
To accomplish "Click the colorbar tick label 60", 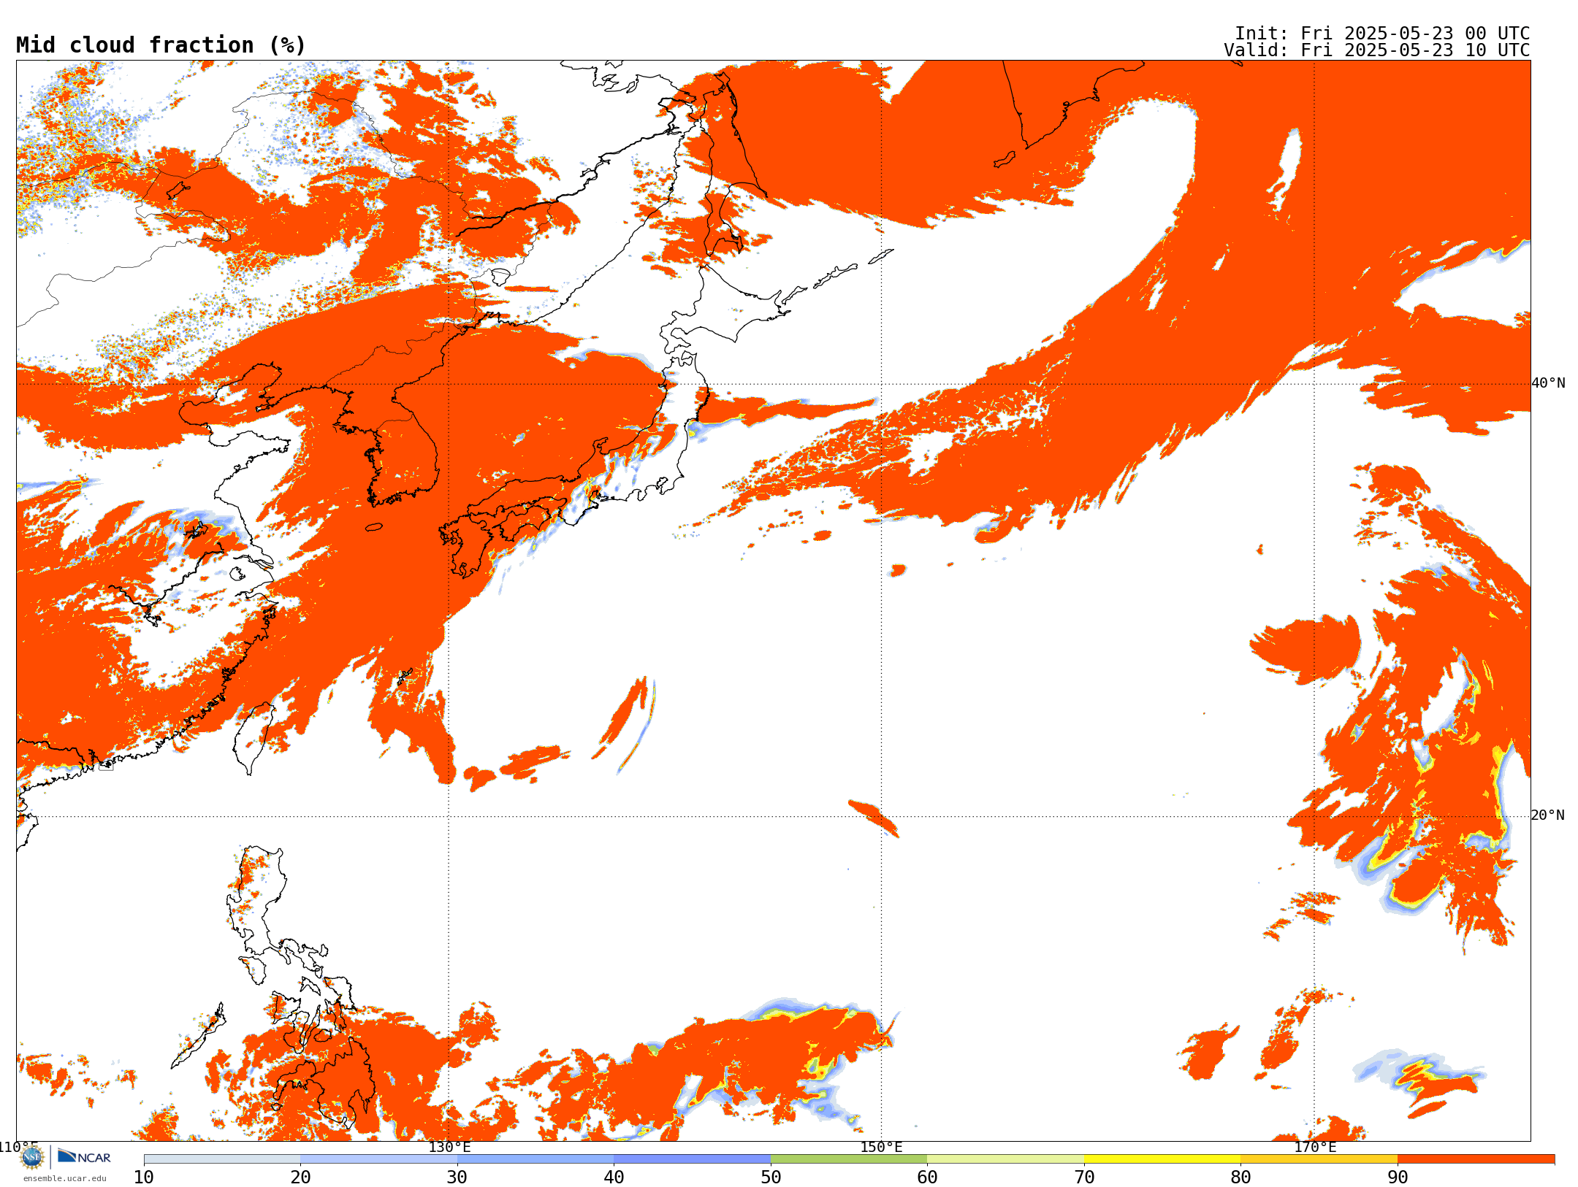I will point(927,1178).
